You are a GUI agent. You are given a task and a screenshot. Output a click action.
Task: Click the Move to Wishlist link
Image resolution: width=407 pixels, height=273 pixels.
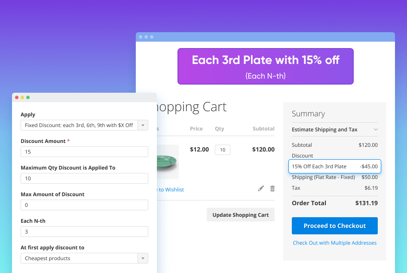click(170, 190)
